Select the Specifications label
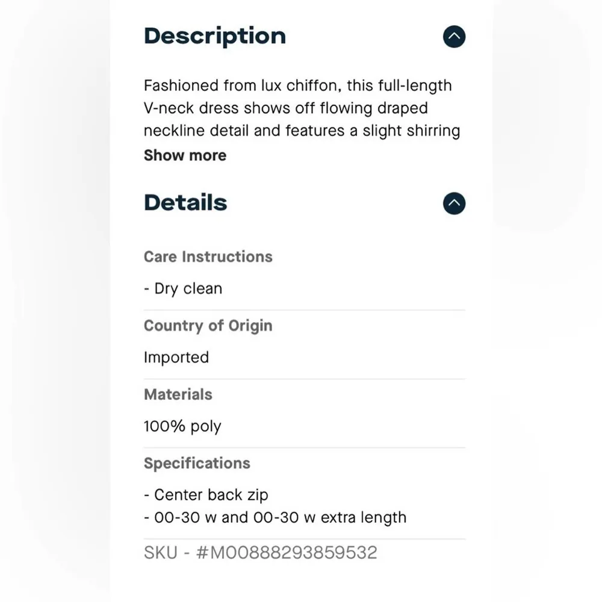Screen dimensions: 602x602 point(197,463)
